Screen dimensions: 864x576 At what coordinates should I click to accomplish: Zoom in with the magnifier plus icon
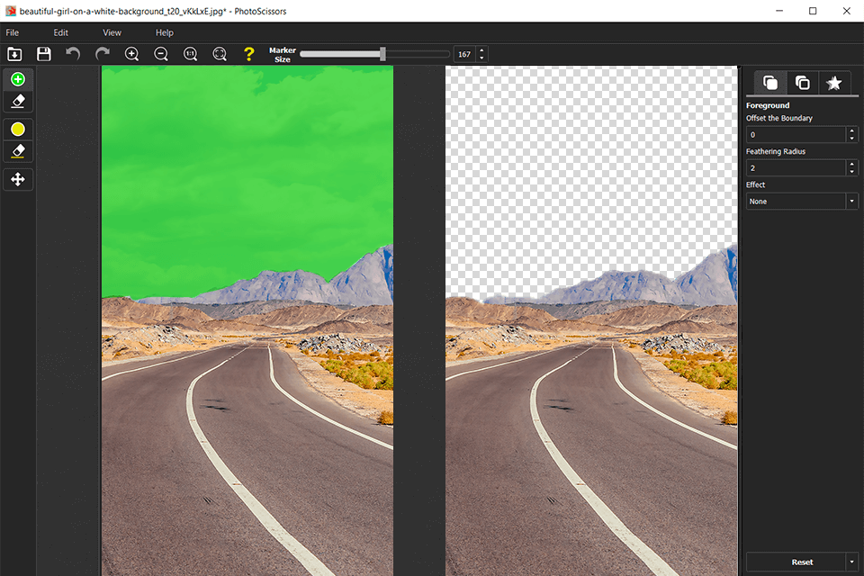[x=131, y=54]
